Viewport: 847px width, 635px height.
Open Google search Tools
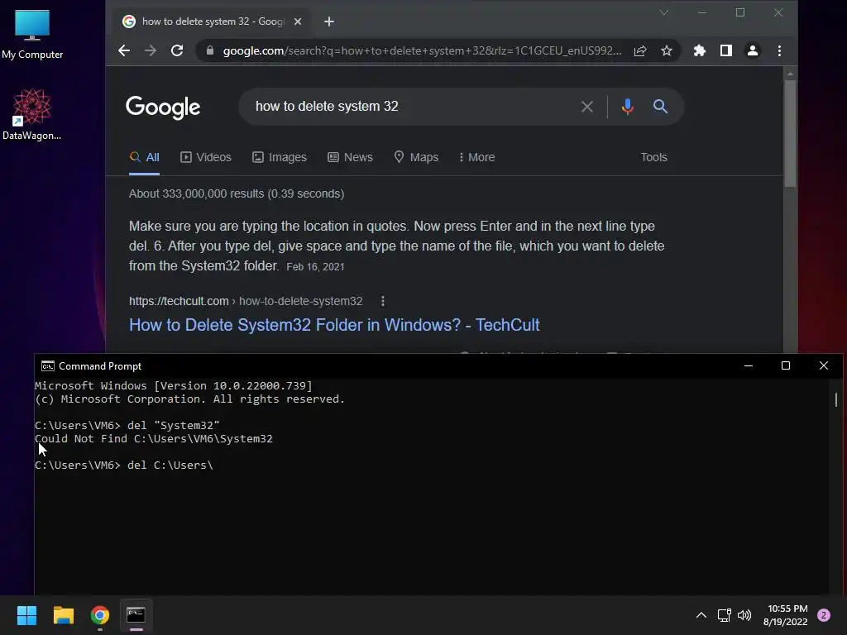[653, 157]
